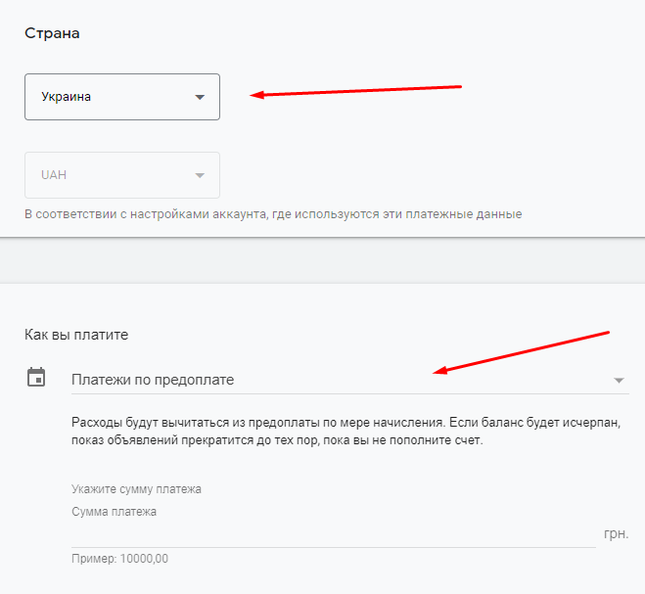Click the 'грн.' currency suffix

[615, 534]
